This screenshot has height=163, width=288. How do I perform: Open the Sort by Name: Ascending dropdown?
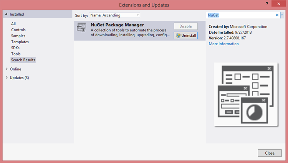coord(114,15)
